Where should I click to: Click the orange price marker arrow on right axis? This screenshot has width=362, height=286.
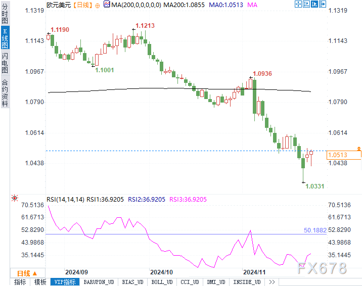[358, 149]
